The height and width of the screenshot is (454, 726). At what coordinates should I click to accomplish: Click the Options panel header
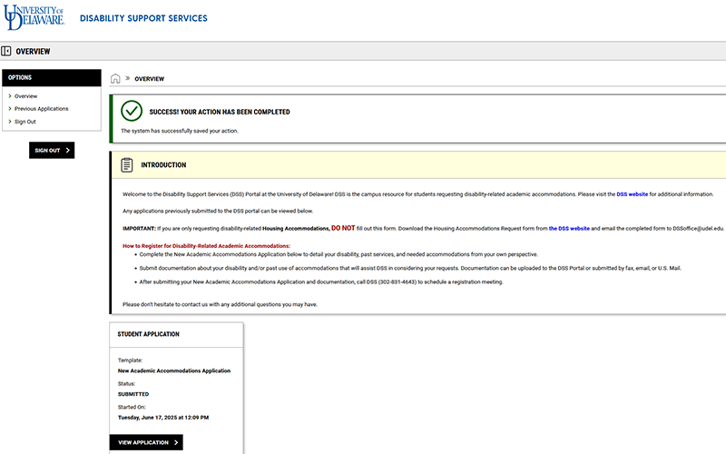point(52,78)
